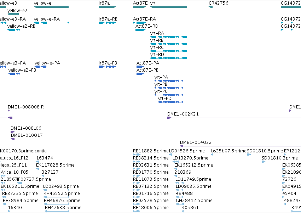Image resolution: width=301 pixels, height=213 pixels.
Task: Select the IP03727.5prime EST glyph
Action: [x=19, y=183]
